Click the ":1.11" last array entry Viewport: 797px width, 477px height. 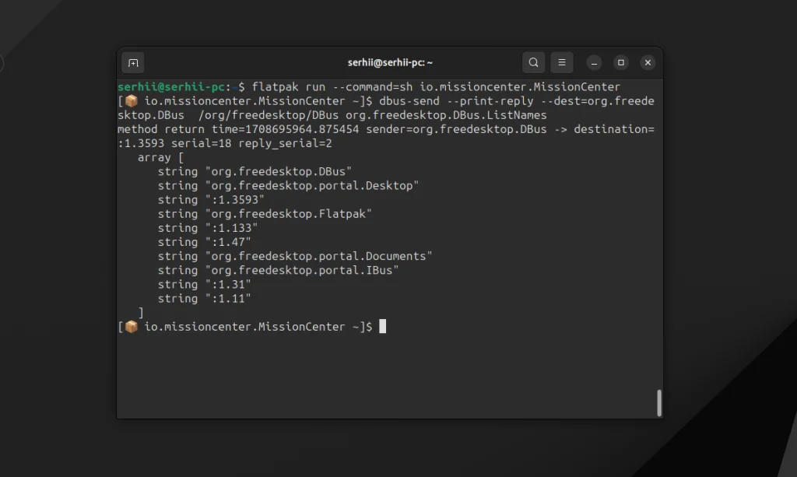pos(228,299)
